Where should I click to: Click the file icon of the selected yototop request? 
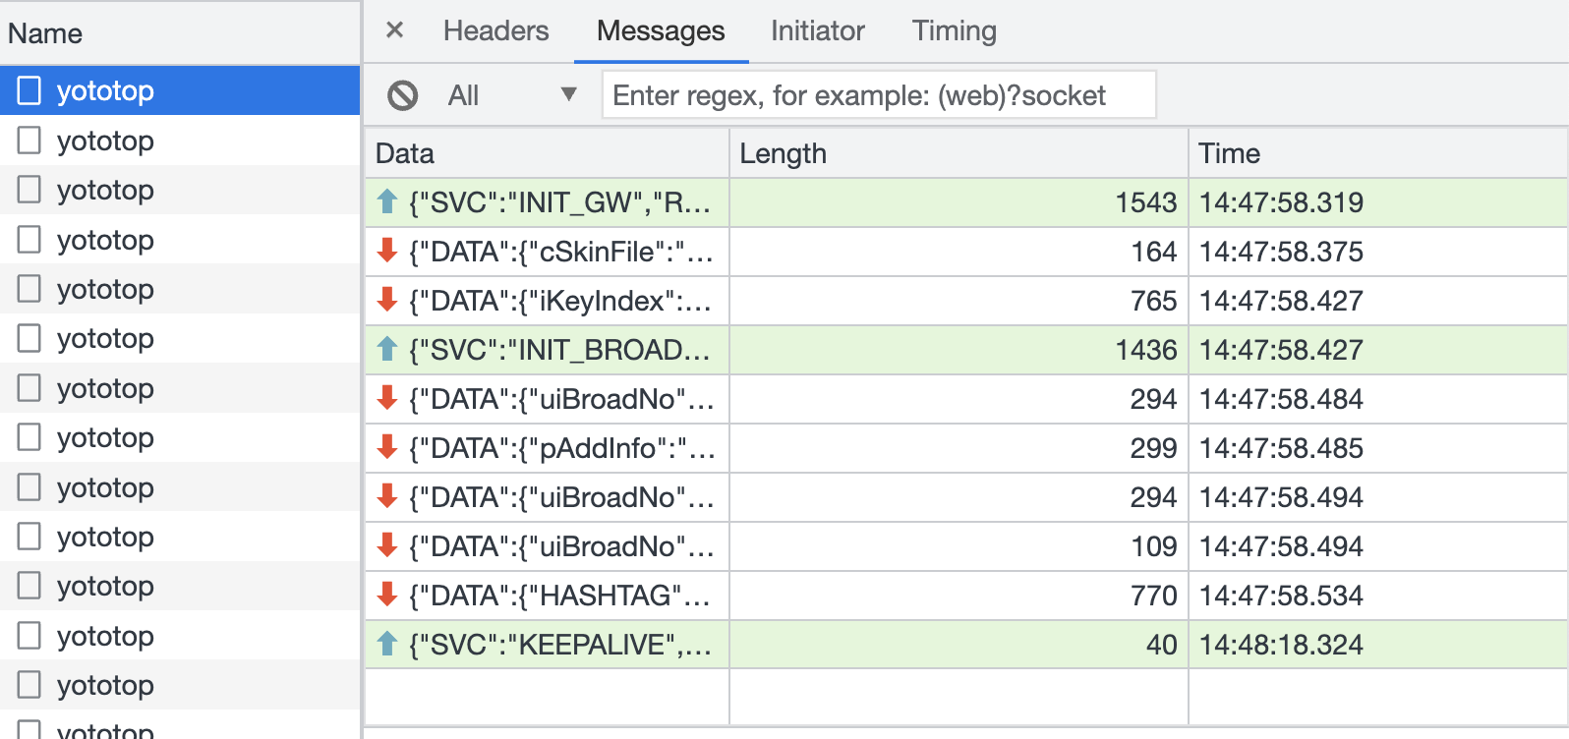(29, 90)
